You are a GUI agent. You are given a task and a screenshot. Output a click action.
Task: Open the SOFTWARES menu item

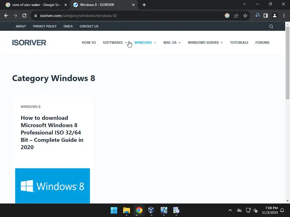pyautogui.click(x=113, y=42)
